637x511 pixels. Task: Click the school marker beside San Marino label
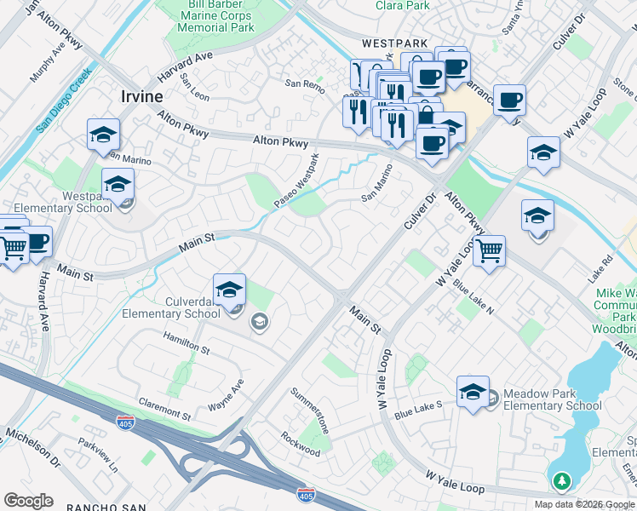coord(103,136)
